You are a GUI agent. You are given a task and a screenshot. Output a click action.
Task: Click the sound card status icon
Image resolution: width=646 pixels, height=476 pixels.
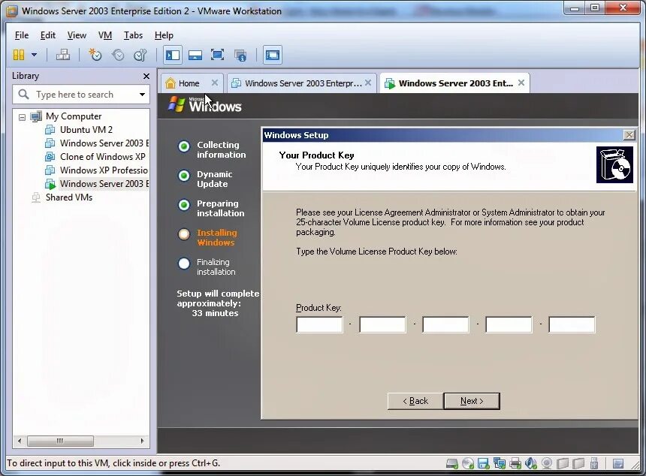tap(531, 464)
